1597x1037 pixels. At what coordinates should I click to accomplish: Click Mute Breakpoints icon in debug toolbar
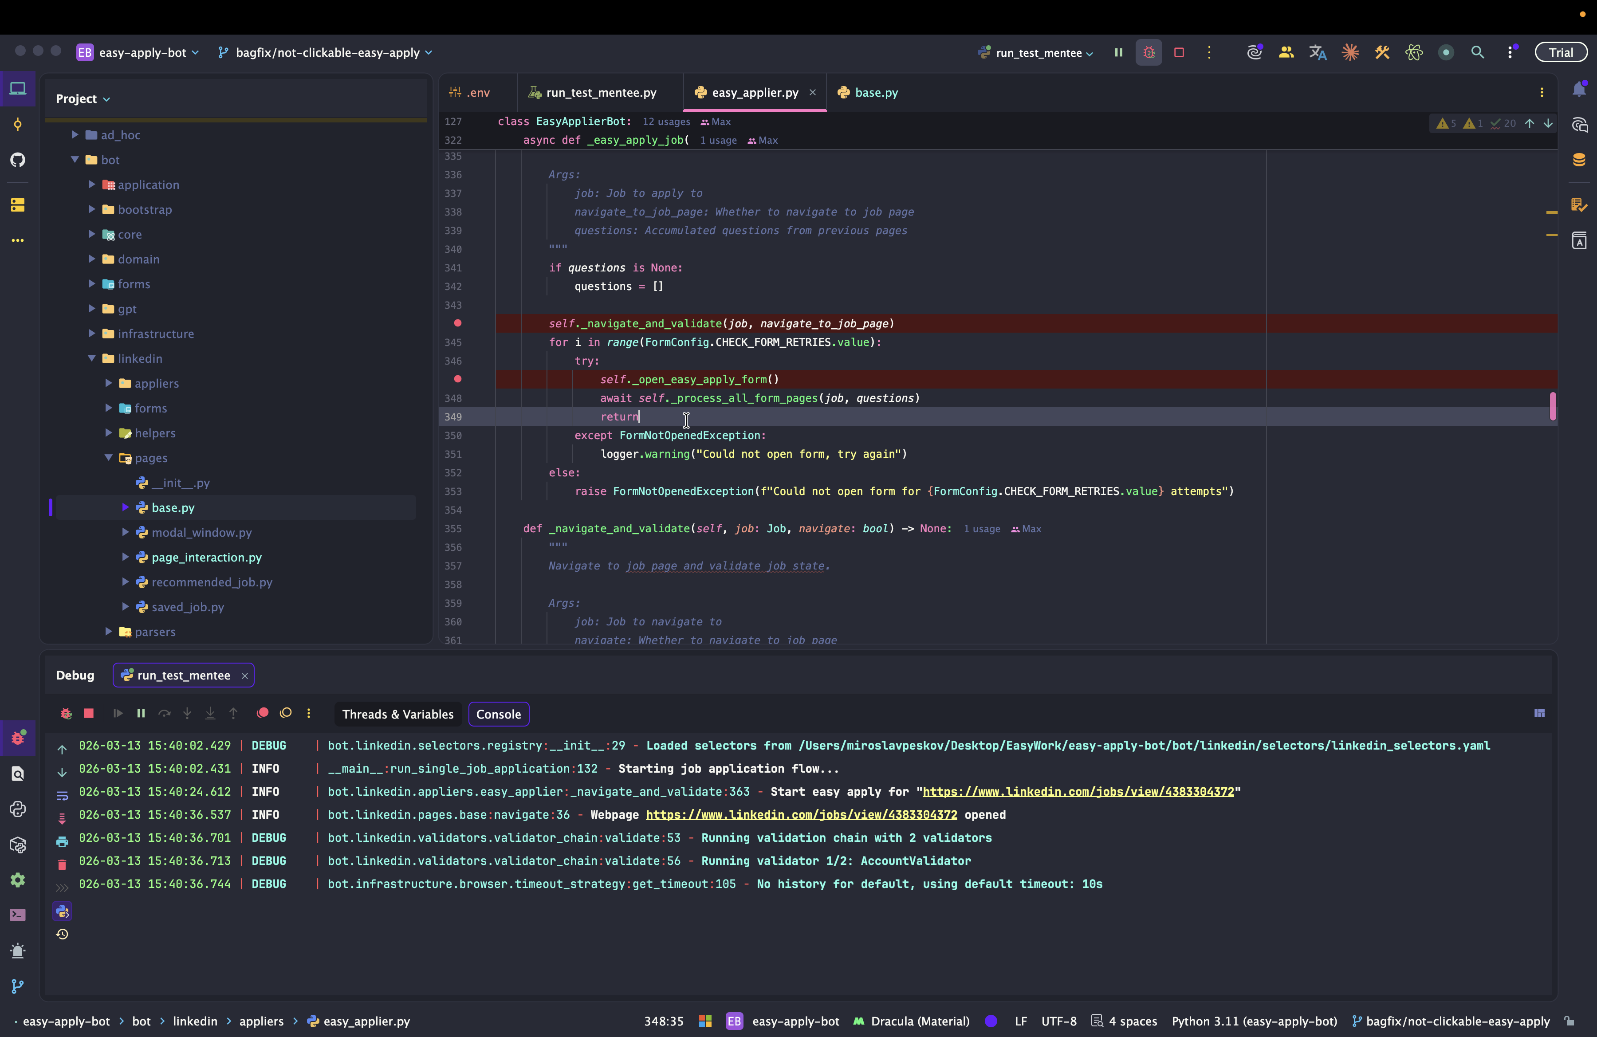[x=286, y=713]
